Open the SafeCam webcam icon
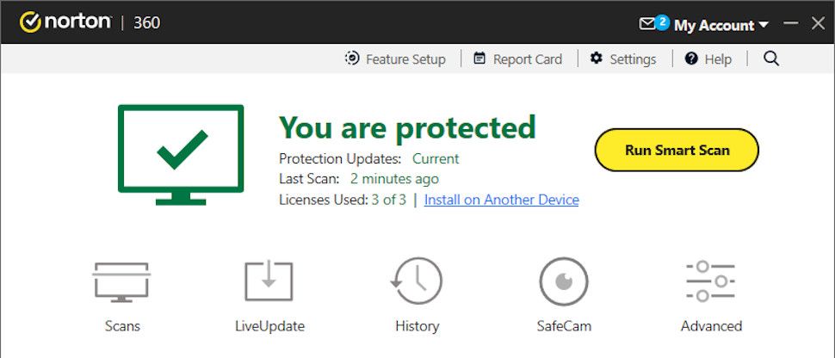This screenshot has height=358, width=835. pyautogui.click(x=563, y=282)
